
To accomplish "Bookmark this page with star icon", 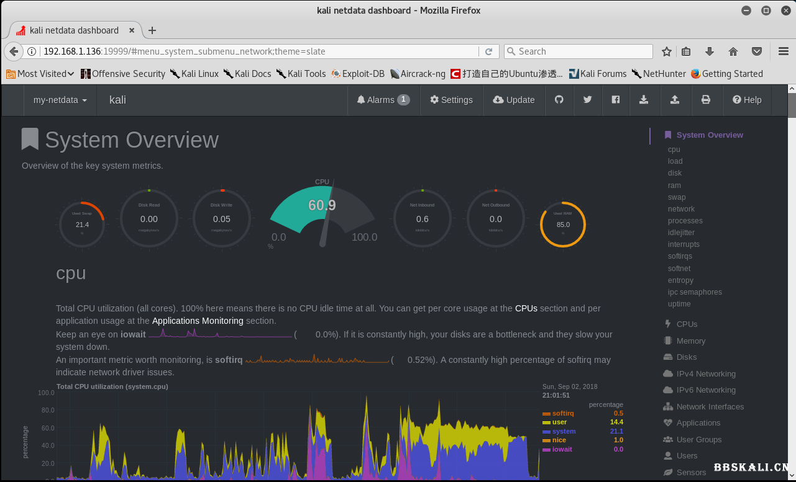I will [667, 51].
